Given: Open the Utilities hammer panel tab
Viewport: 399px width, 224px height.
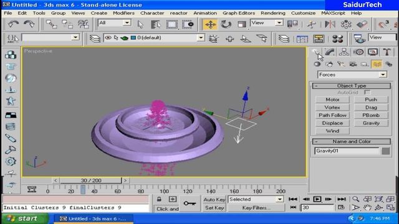Looking at the screenshot, I should point(387,52).
